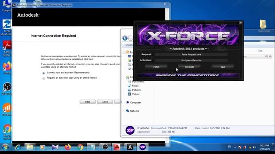Screen dimensions: 275x154
Task: Open Videos library in Explorer sidebar
Action: [x=134, y=94]
